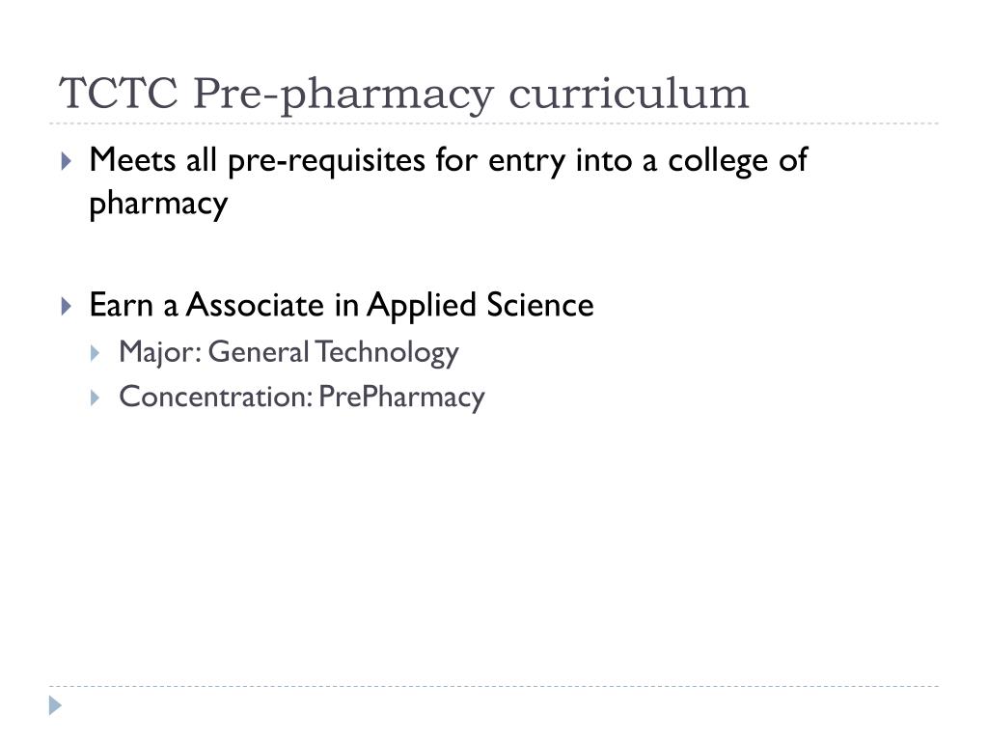Click the words 'Applied Science'
The height and width of the screenshot is (741, 988).
click(480, 305)
